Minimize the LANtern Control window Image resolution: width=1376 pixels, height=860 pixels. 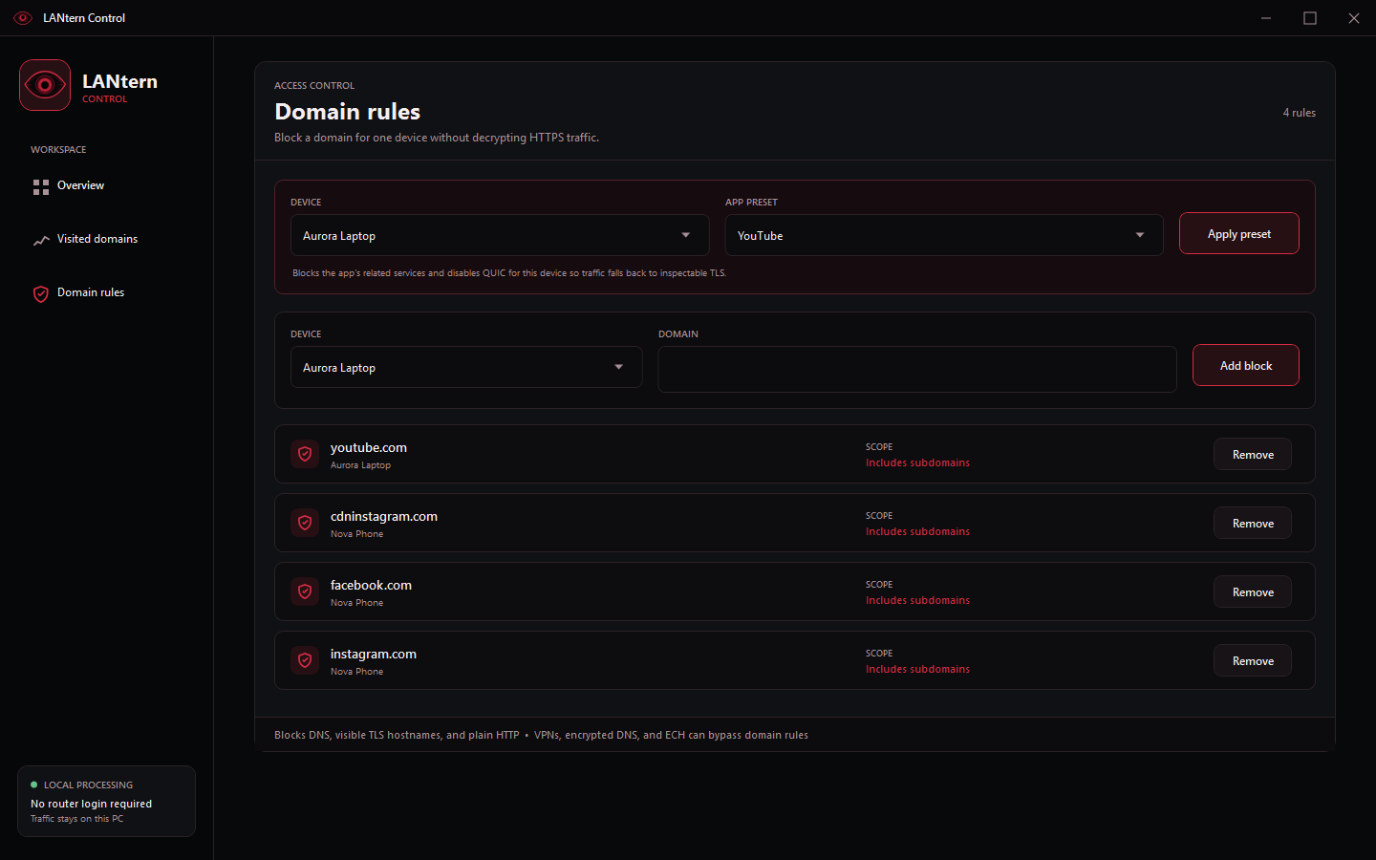(x=1266, y=18)
